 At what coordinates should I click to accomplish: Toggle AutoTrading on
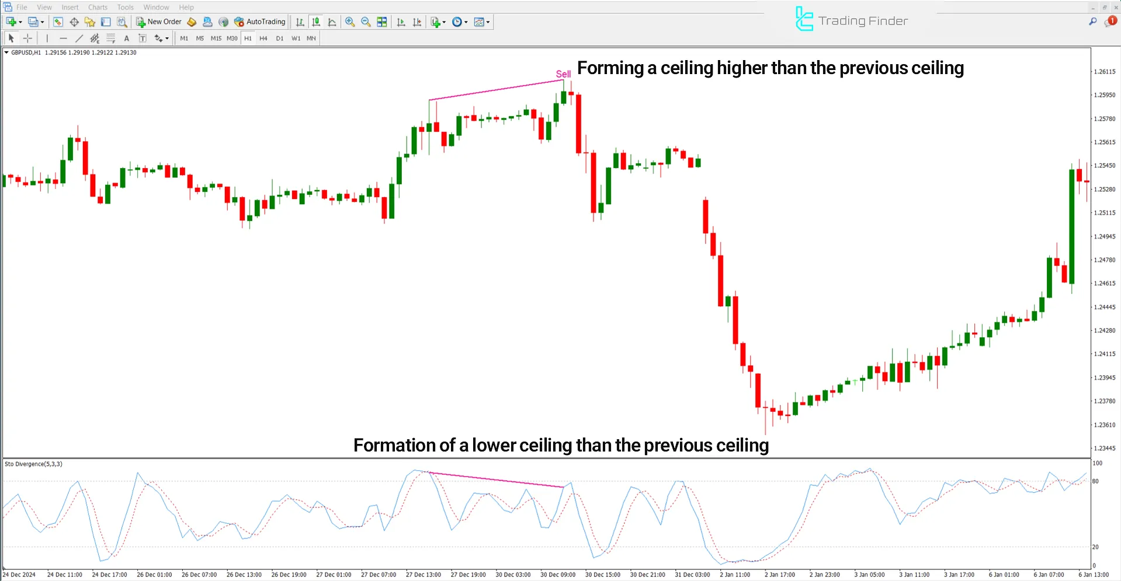tap(259, 22)
